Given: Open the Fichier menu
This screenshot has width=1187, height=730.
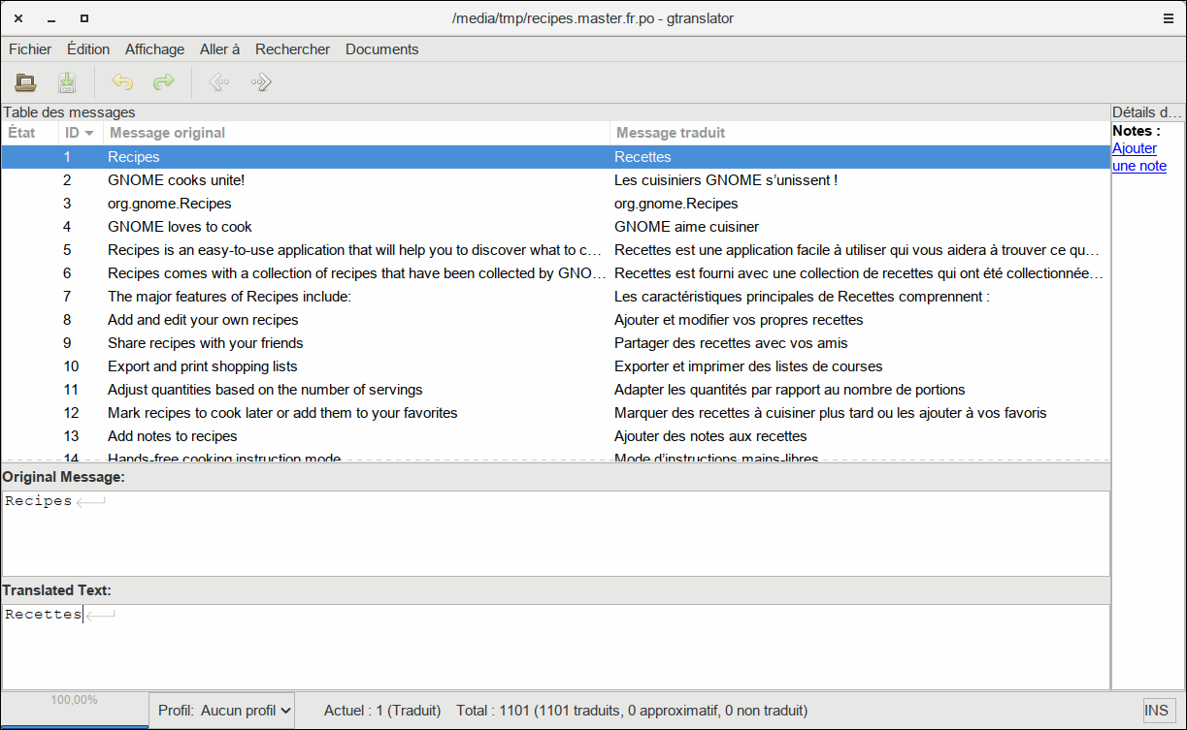Looking at the screenshot, I should [x=30, y=49].
